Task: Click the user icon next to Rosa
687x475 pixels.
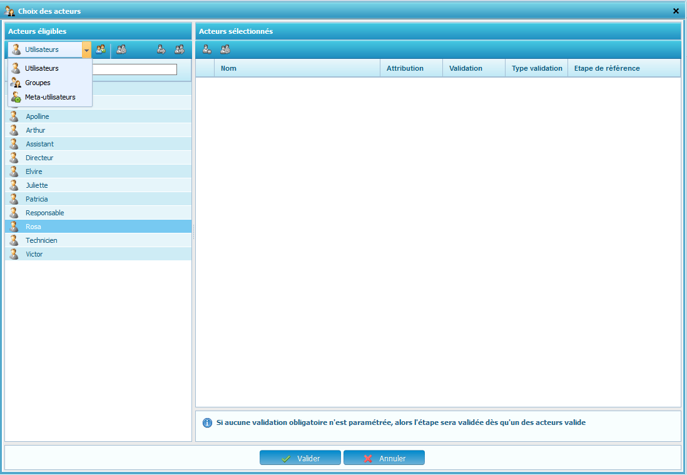Action: coord(14,227)
